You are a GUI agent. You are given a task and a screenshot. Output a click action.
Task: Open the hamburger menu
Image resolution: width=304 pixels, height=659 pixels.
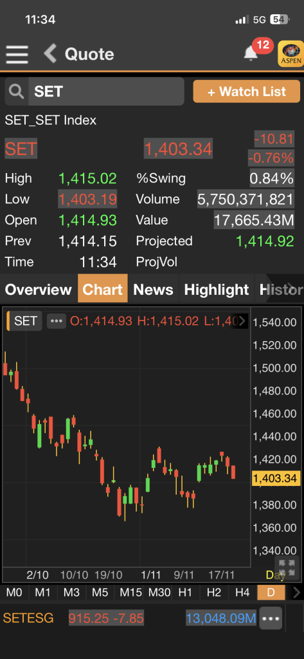[x=17, y=54]
